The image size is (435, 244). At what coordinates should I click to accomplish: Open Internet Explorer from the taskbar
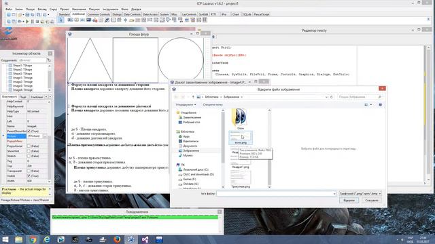pyautogui.click(x=47, y=239)
